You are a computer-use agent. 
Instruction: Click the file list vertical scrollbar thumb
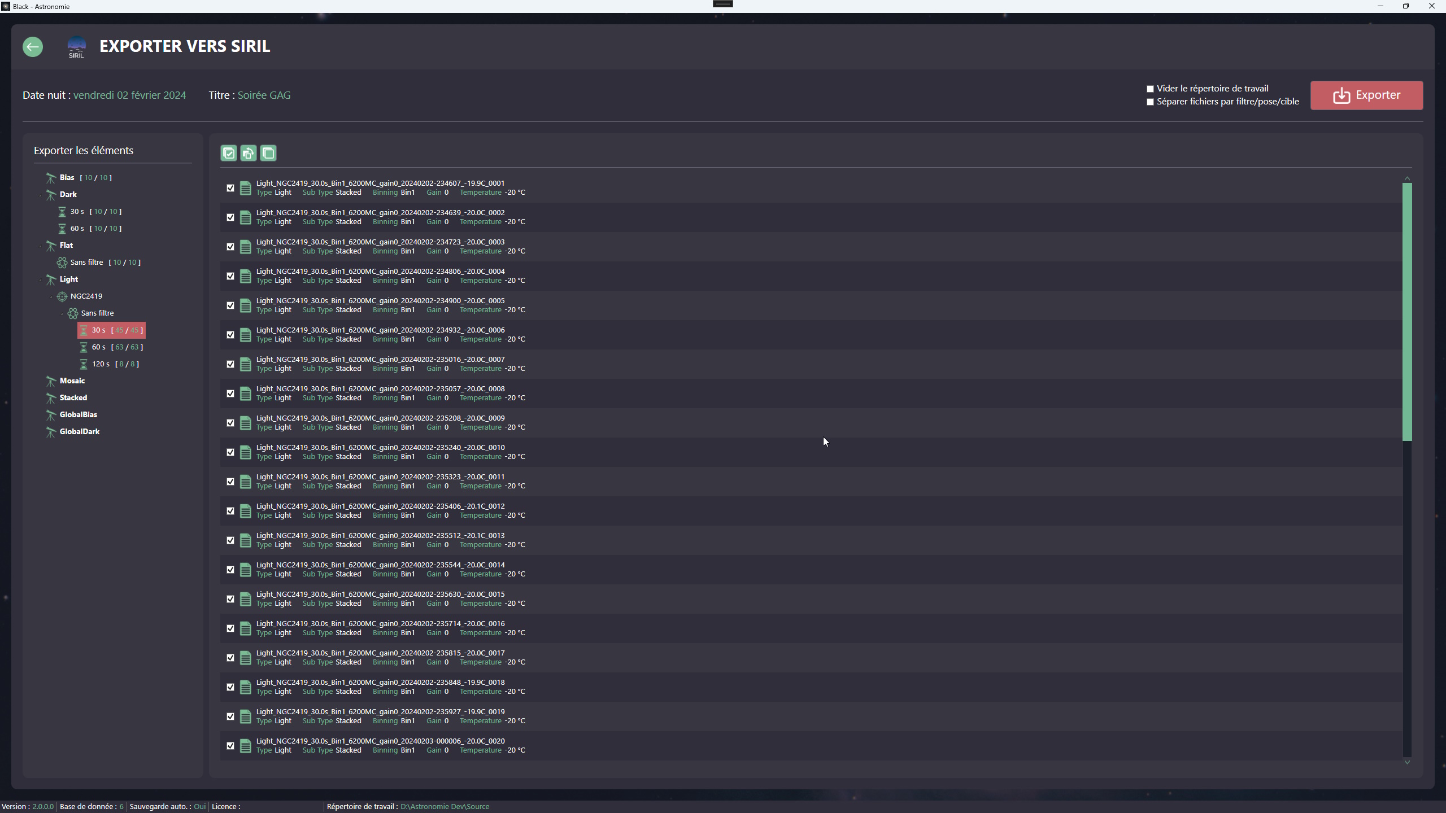(x=1407, y=312)
